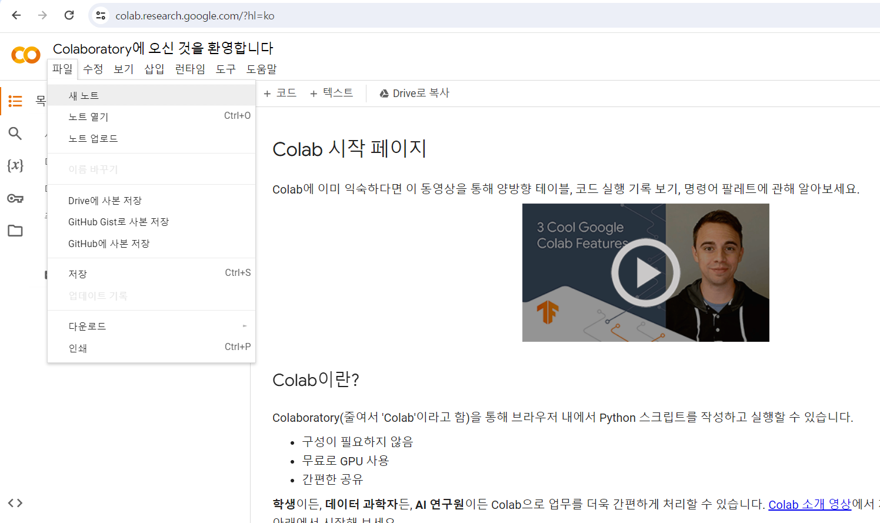Add a text cell with + 텍스트
The image size is (880, 523).
point(332,93)
